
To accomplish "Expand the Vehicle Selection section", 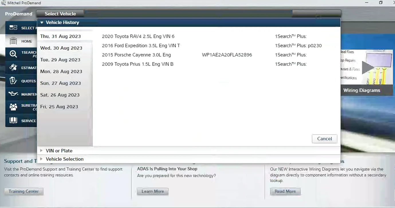I will click(42, 159).
